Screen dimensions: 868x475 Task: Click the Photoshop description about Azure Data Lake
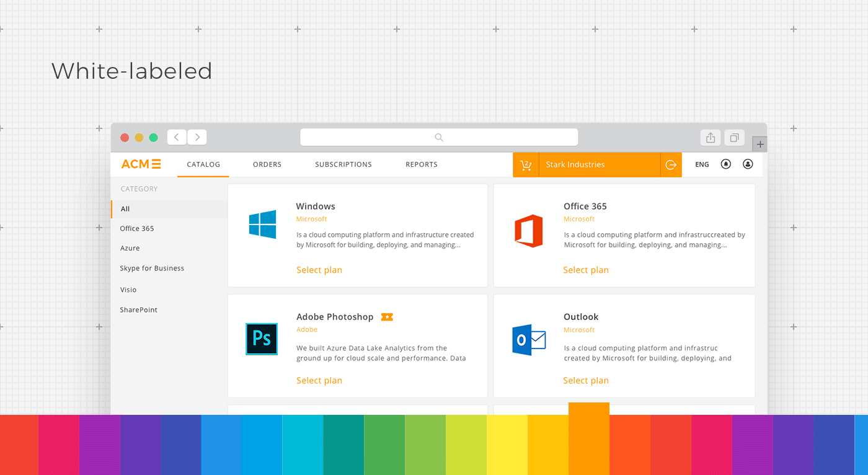click(x=381, y=353)
